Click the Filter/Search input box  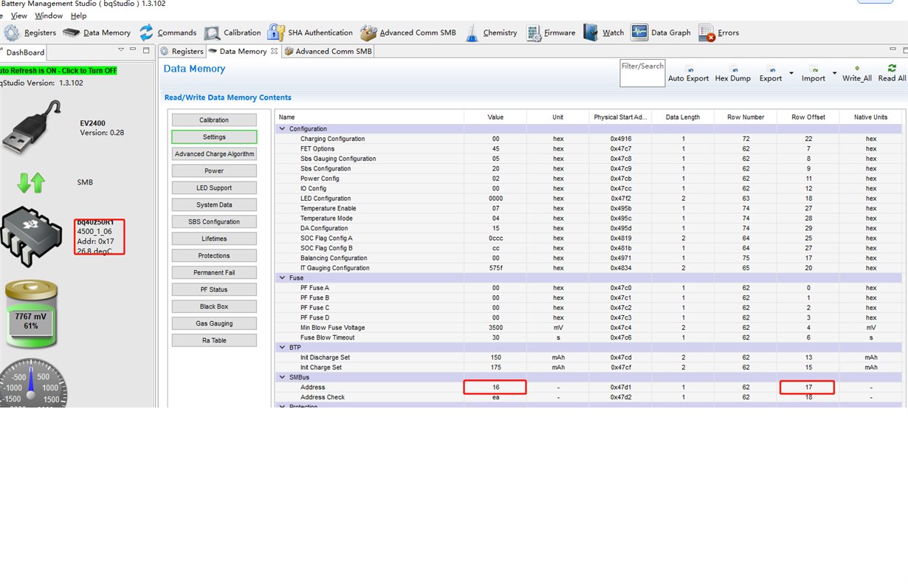coord(643,73)
